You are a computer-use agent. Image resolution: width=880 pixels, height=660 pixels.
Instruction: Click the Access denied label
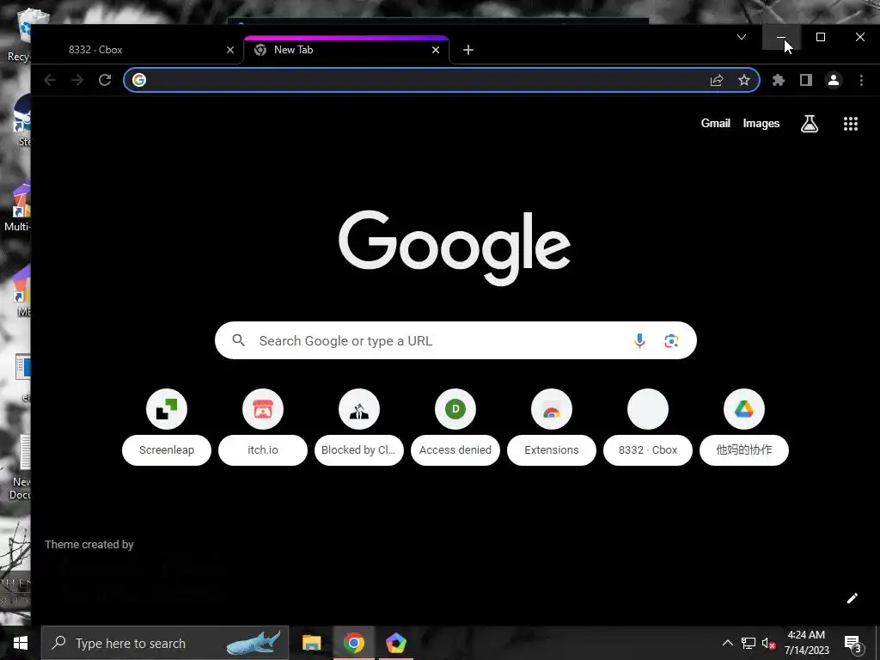pyautogui.click(x=455, y=450)
